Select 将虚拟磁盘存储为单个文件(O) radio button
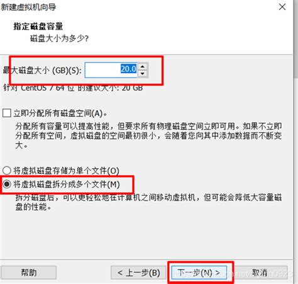The image size is (298, 284). [x=7, y=171]
